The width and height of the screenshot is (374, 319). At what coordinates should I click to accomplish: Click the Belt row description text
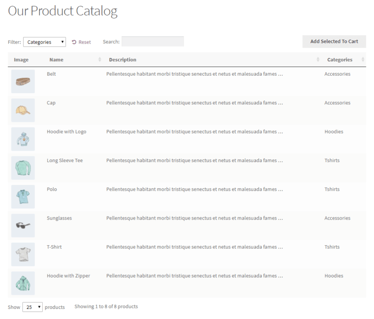pos(194,74)
